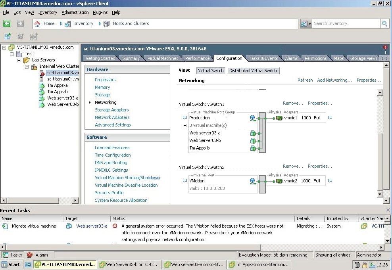The height and width of the screenshot is (270, 392).
Task: Switch to the Performance tab
Action: coord(197,58)
